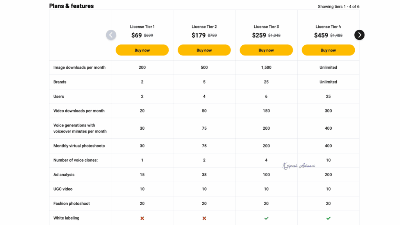
Task: Select the License Tier 2 column header
Action: pyautogui.click(x=204, y=27)
